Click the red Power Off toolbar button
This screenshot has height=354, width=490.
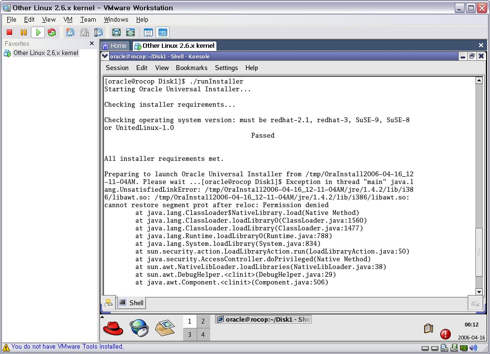pos(9,32)
